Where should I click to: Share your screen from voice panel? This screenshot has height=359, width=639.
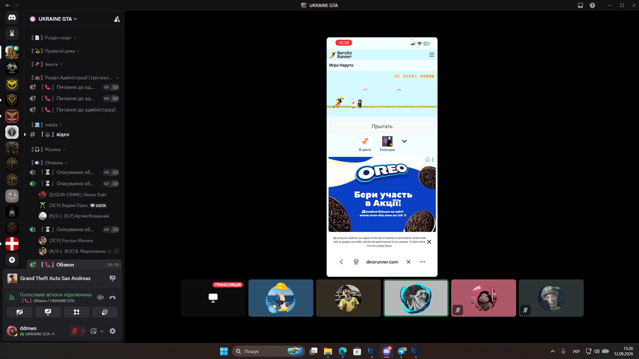click(x=48, y=312)
